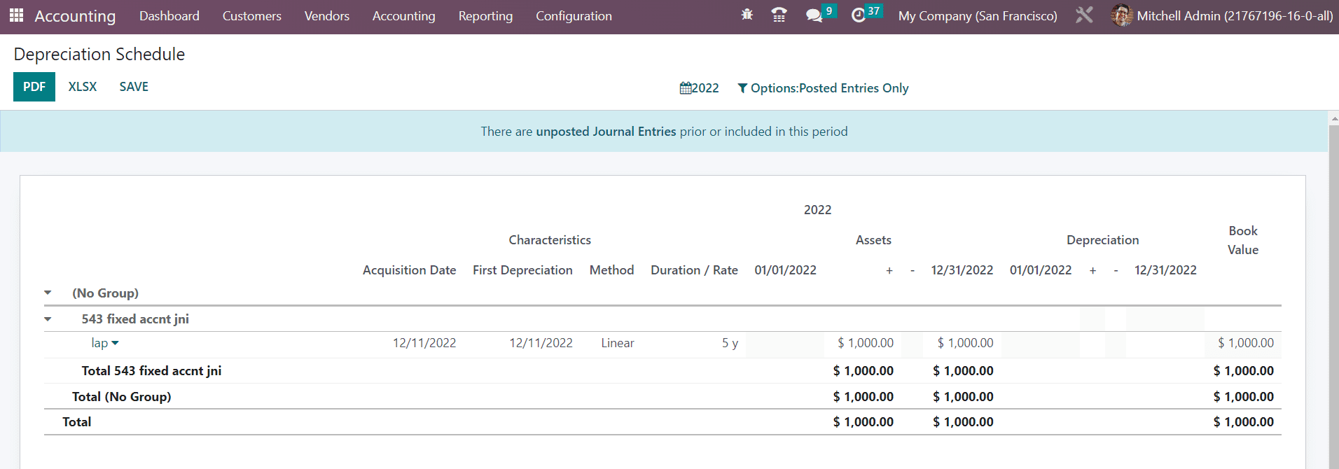Click the wrench tools icon
This screenshot has width=1339, height=469.
[x=1083, y=15]
